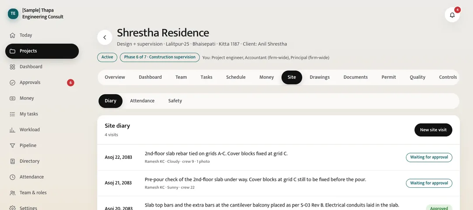Image resolution: width=473 pixels, height=210 pixels.
Task: Click the Site diary heading
Action: tap(117, 126)
